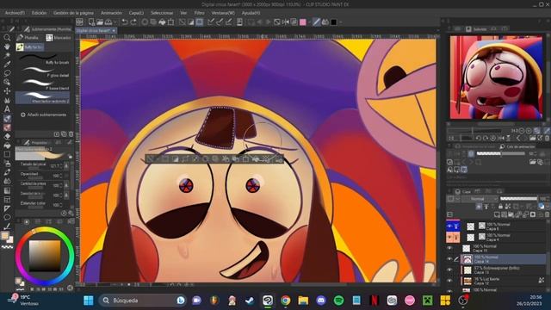
Task: Click the Opacidad value stepper in Tool property
Action: 61,176
